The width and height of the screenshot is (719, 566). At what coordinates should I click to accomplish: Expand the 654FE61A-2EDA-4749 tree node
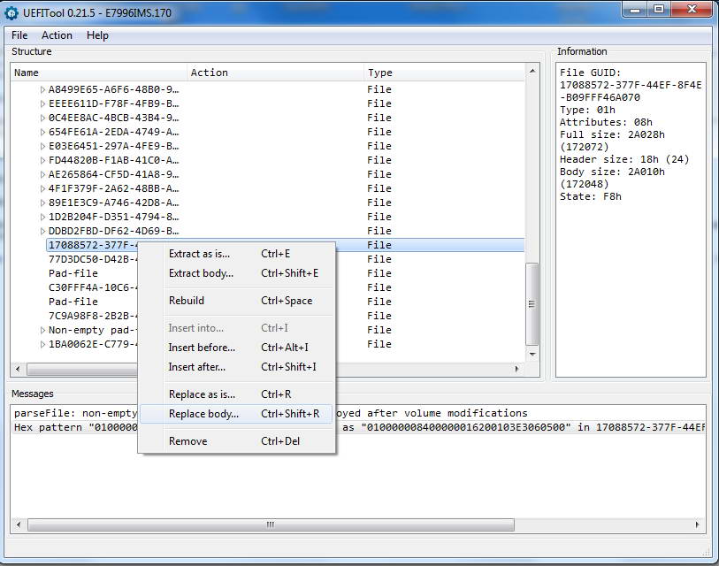click(x=42, y=132)
